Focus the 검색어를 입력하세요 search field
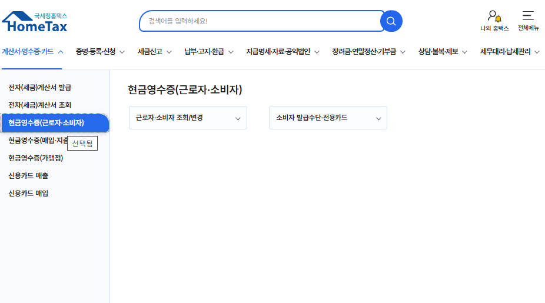Screen dimensions: 545x303 pyautogui.click(x=261, y=21)
